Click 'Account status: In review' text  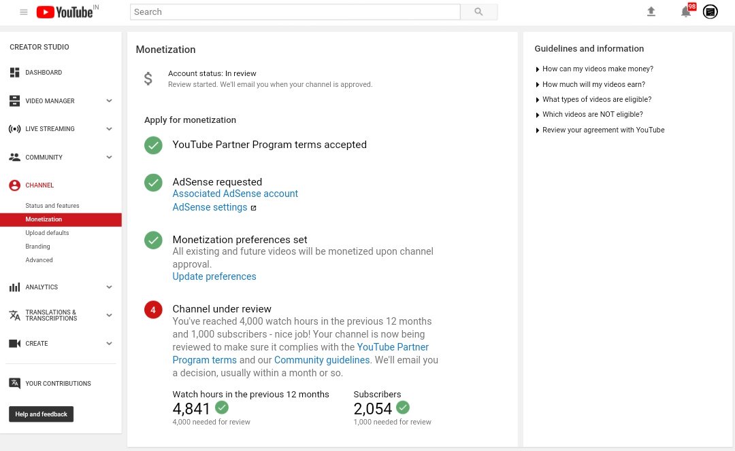coord(212,73)
